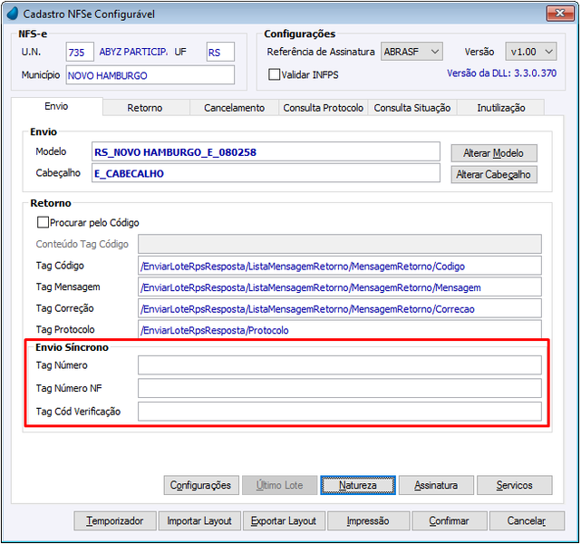Screen dimensions: 581x544
Task: Click Modelo field RS_NOVO HAMBURGO_E_080258
Action: click(x=266, y=151)
